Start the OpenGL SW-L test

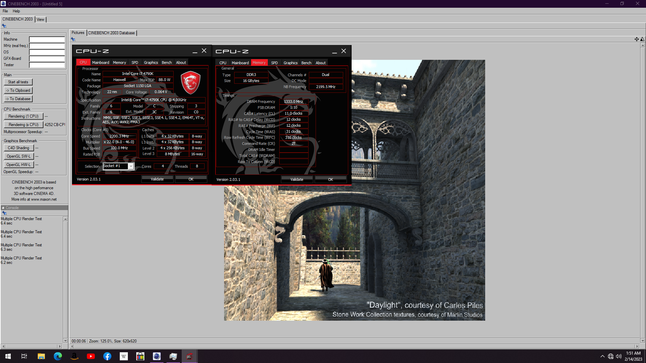19,156
